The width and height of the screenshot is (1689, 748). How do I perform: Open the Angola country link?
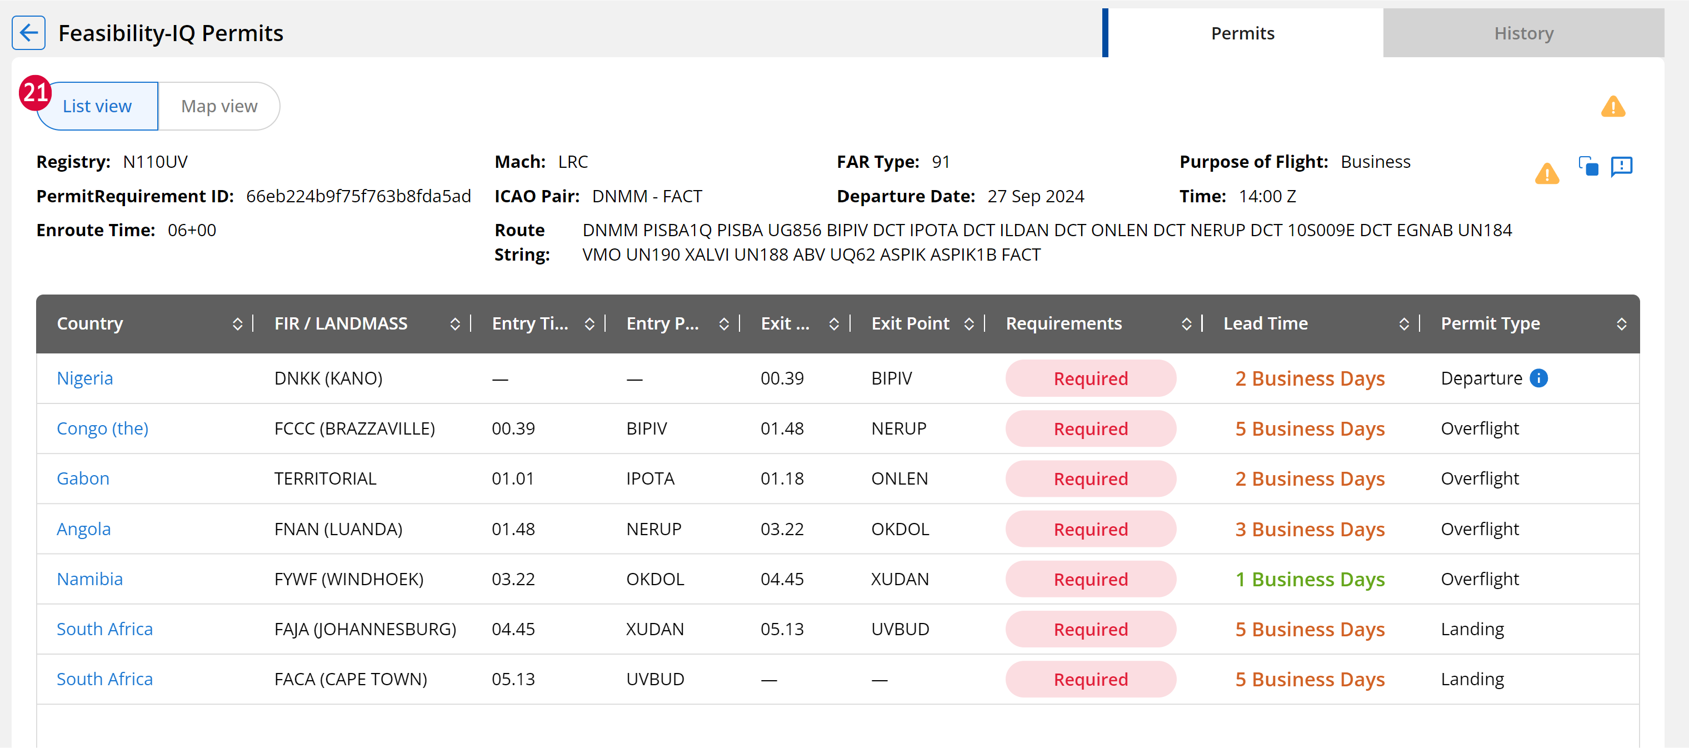[x=83, y=529]
